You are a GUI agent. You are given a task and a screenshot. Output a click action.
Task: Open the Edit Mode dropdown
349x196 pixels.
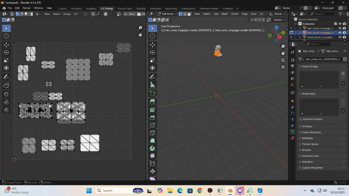(x=167, y=14)
